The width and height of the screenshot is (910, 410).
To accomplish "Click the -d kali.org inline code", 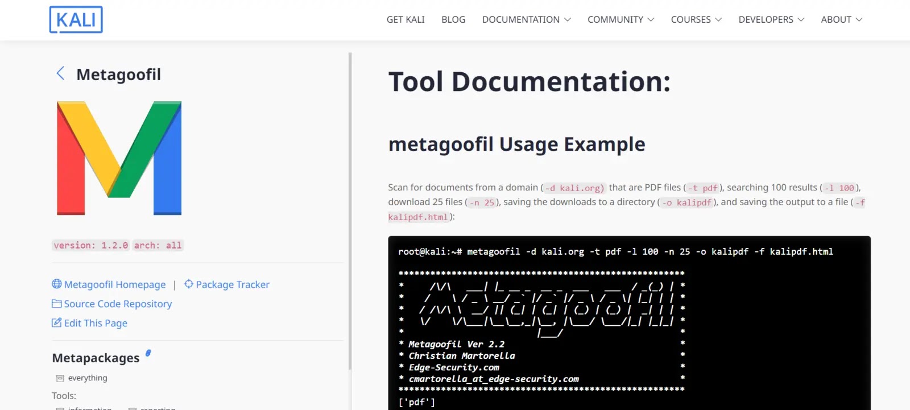I will 574,188.
